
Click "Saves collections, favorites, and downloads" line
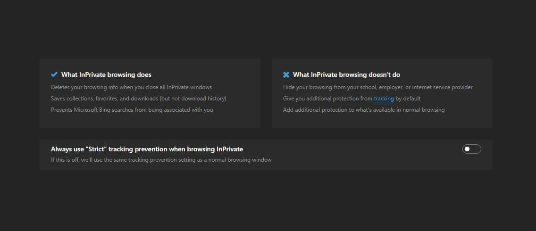coord(138,99)
